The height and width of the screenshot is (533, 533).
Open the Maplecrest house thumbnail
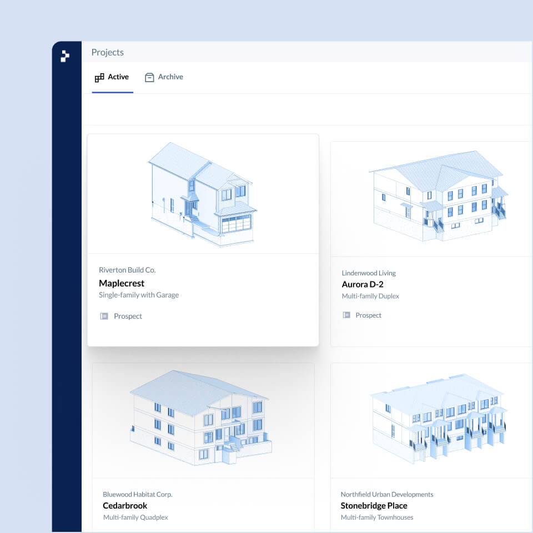[x=203, y=194]
